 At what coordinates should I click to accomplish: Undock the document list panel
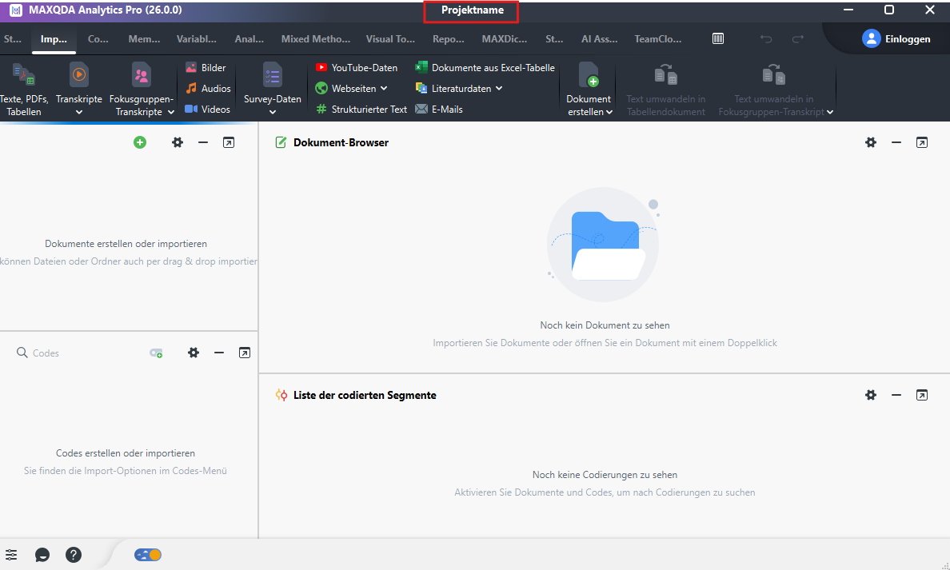point(229,142)
